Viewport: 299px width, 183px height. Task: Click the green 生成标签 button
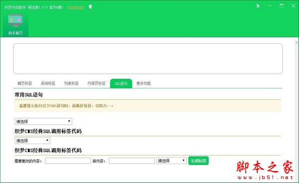click(198, 161)
